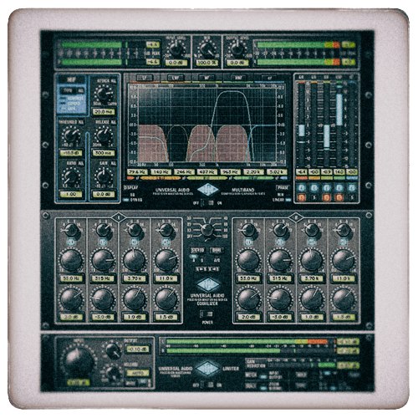Toggle the third band E enable button

coord(327,187)
